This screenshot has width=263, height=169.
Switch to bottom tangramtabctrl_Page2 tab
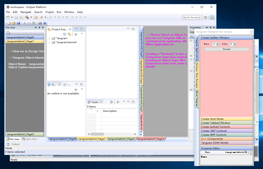(x=121, y=139)
